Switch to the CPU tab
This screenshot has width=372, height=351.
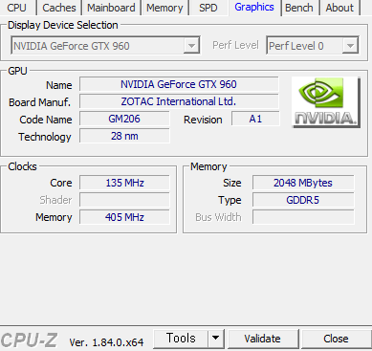[x=16, y=8]
